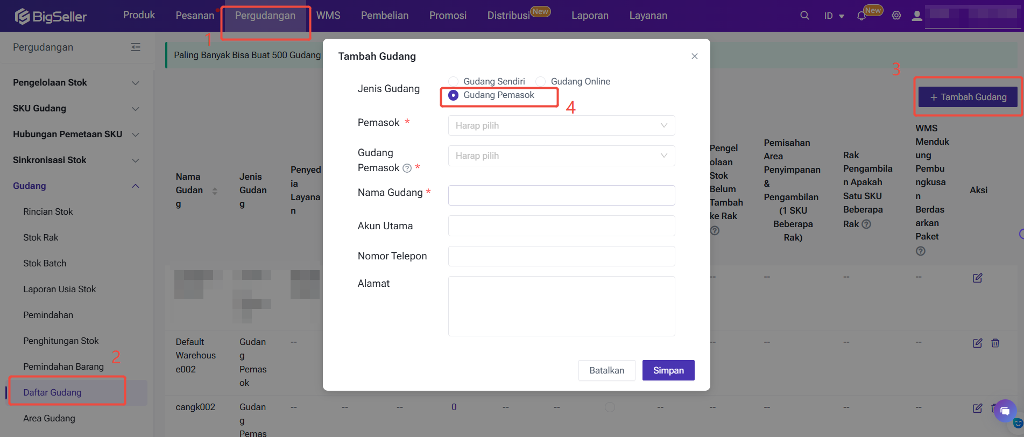The height and width of the screenshot is (437, 1024).
Task: Open Area Gudang page
Action: point(49,418)
